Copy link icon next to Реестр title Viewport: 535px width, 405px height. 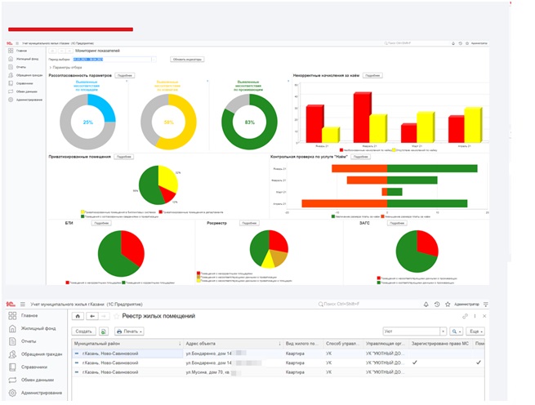coord(465,316)
